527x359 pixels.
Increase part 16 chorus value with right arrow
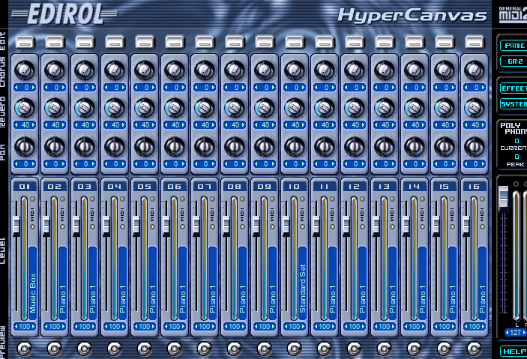[x=483, y=88]
